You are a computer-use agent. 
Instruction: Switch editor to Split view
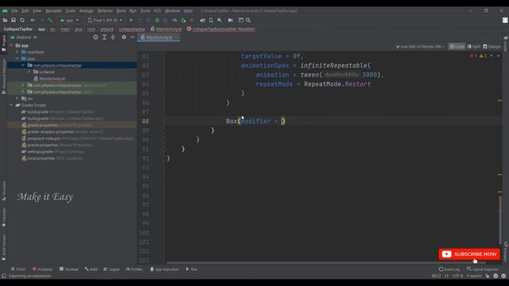pos(474,47)
